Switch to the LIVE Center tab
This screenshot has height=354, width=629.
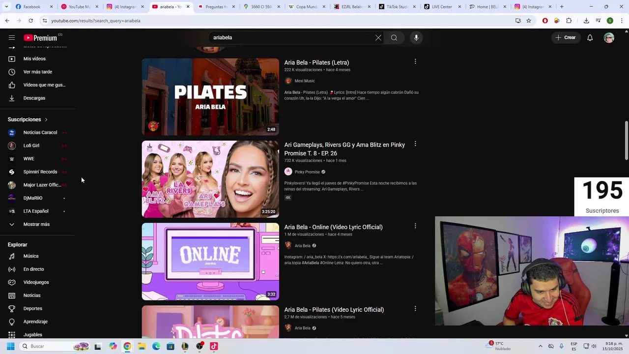(x=442, y=7)
